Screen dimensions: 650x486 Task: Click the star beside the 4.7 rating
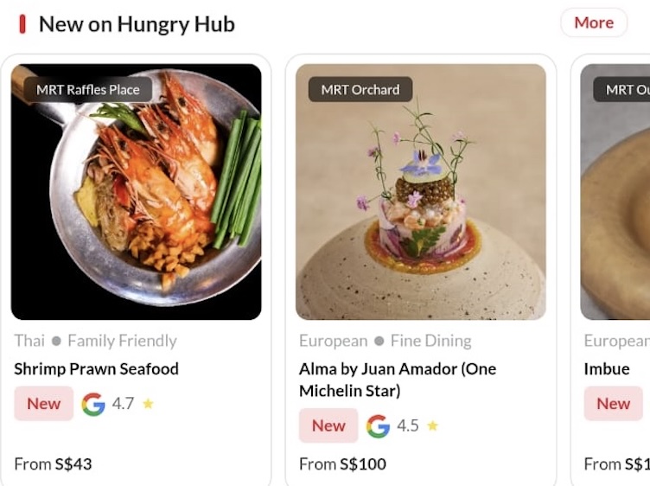[x=148, y=404]
